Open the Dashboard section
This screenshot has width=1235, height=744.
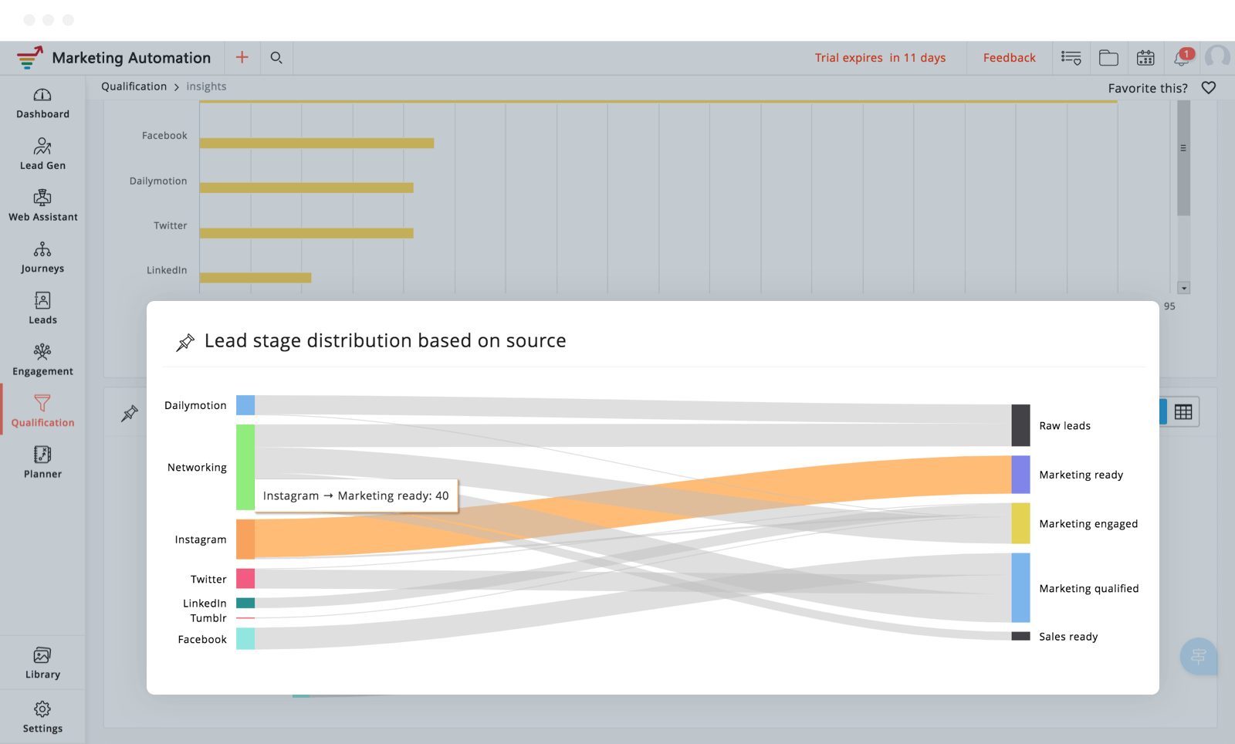tap(42, 104)
